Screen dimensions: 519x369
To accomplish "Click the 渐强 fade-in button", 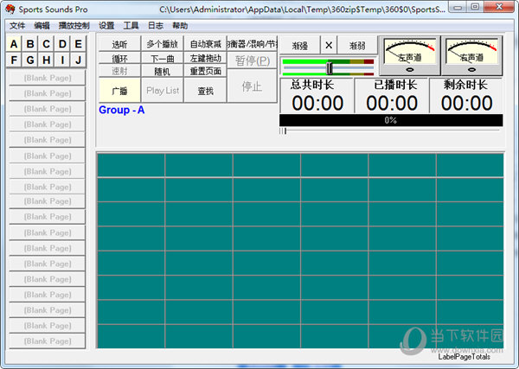I will click(x=299, y=46).
